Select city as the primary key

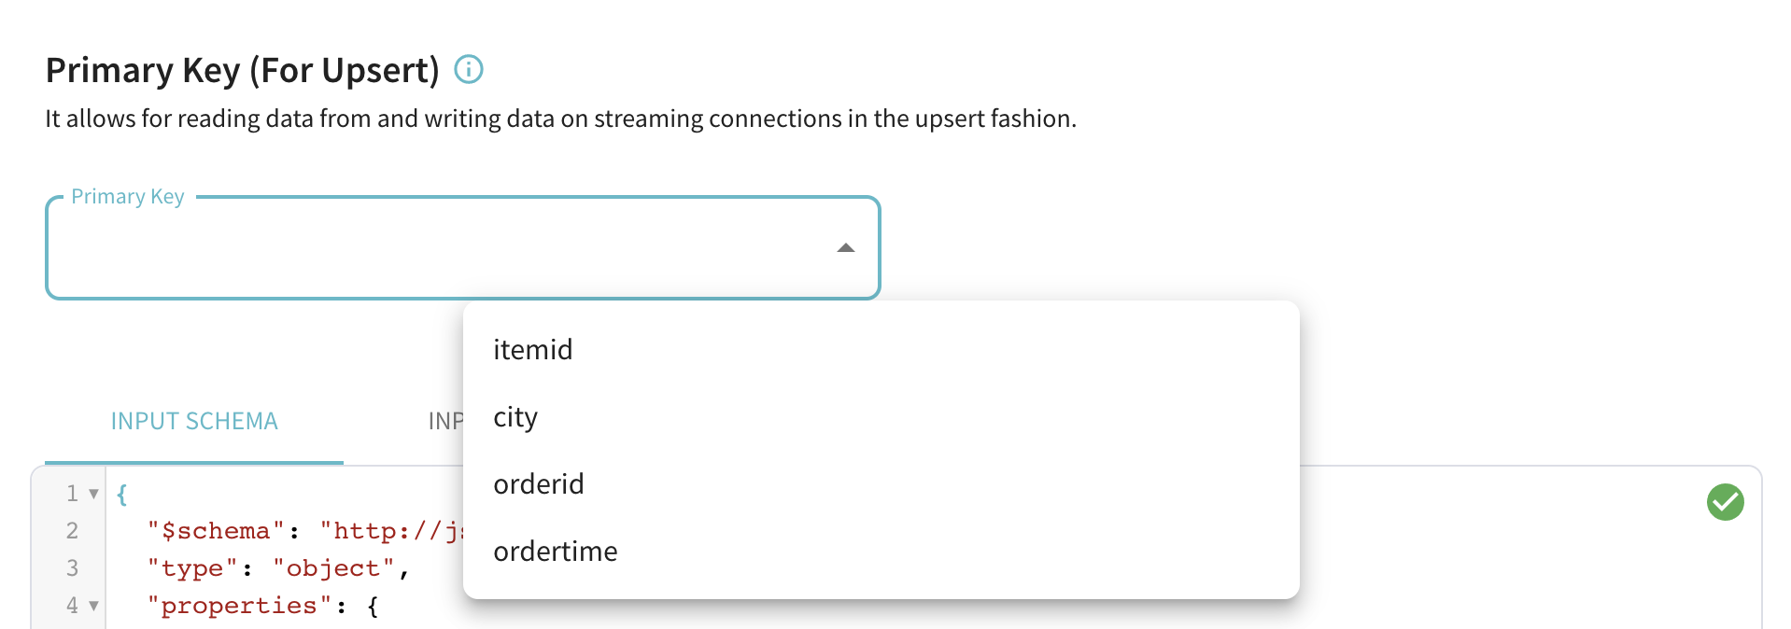click(x=515, y=417)
